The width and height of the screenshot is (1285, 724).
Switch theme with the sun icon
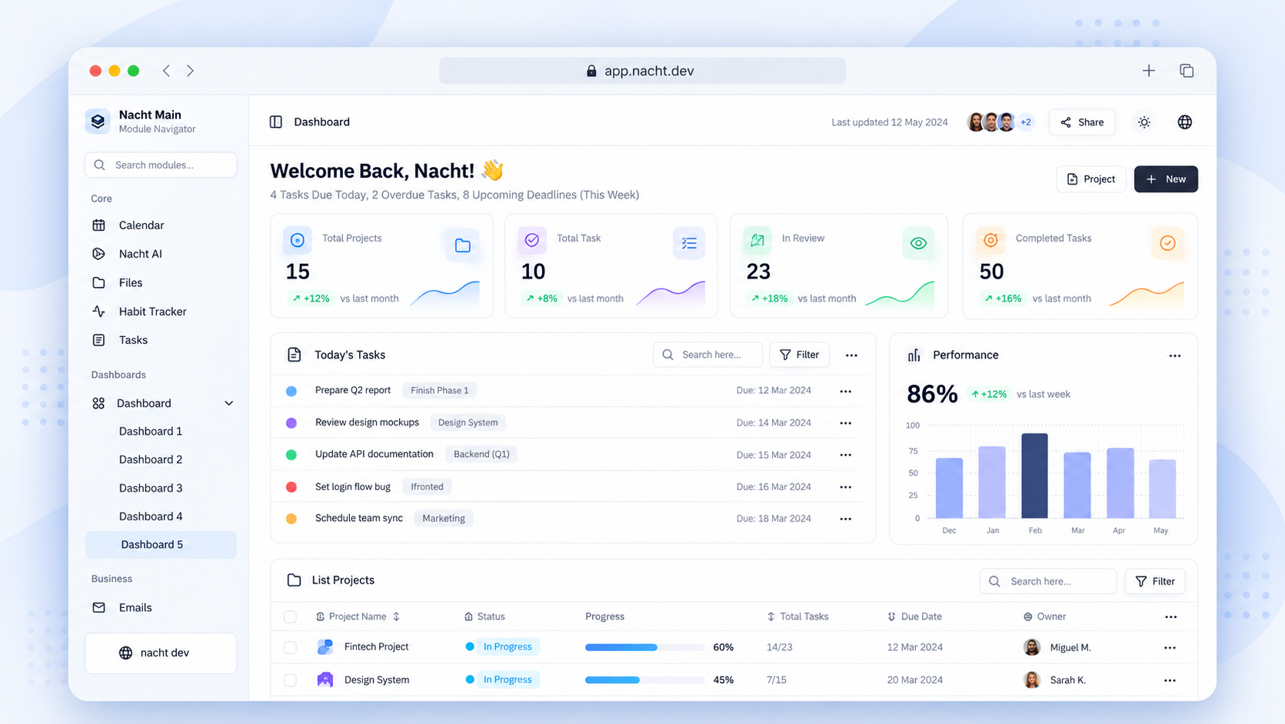pyautogui.click(x=1144, y=122)
